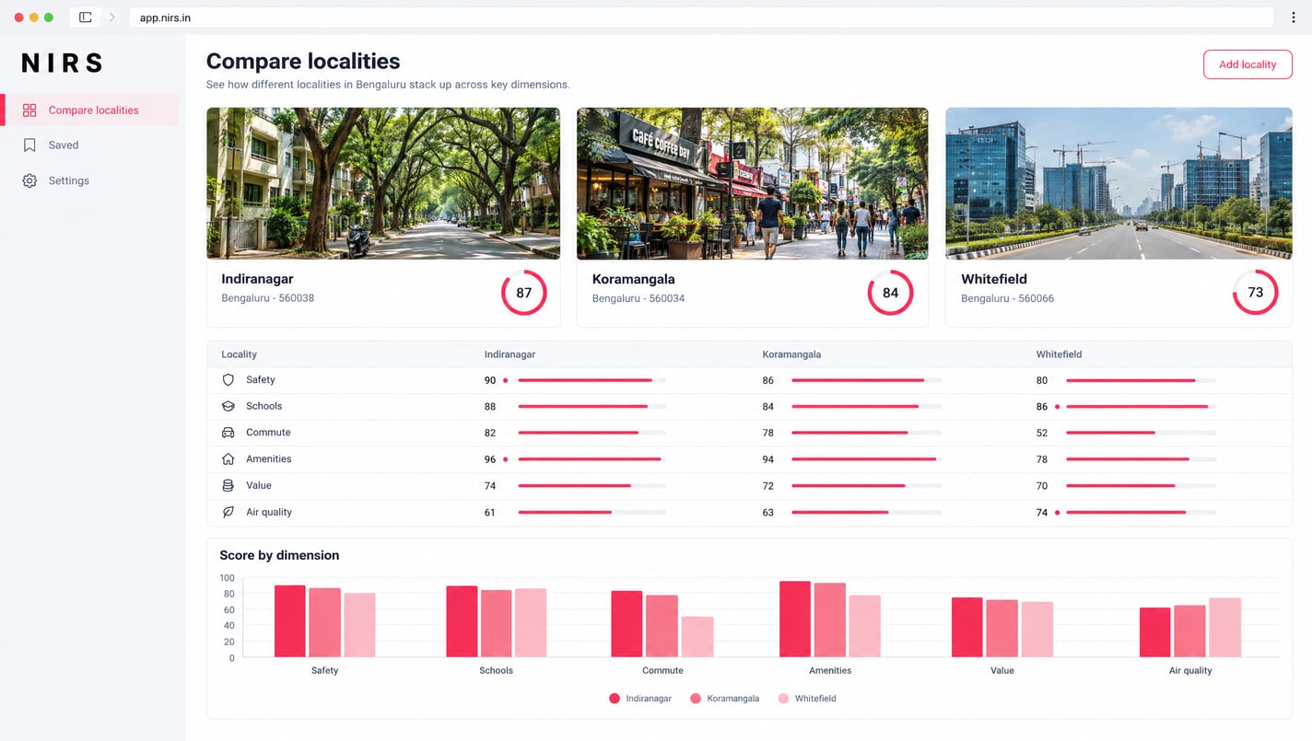Click the Value row label in the table
The width and height of the screenshot is (1312, 741).
(259, 485)
